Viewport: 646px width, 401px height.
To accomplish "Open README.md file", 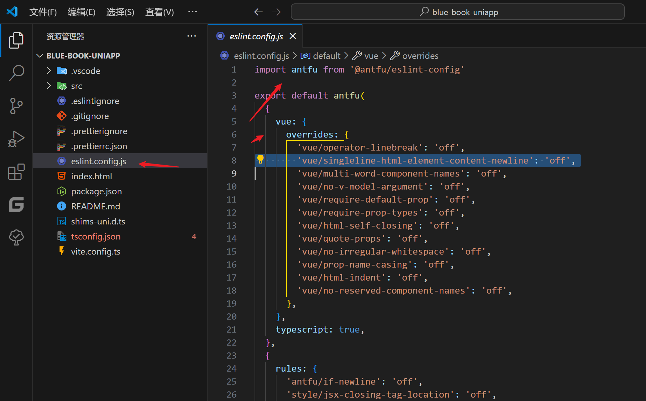I will point(120,206).
